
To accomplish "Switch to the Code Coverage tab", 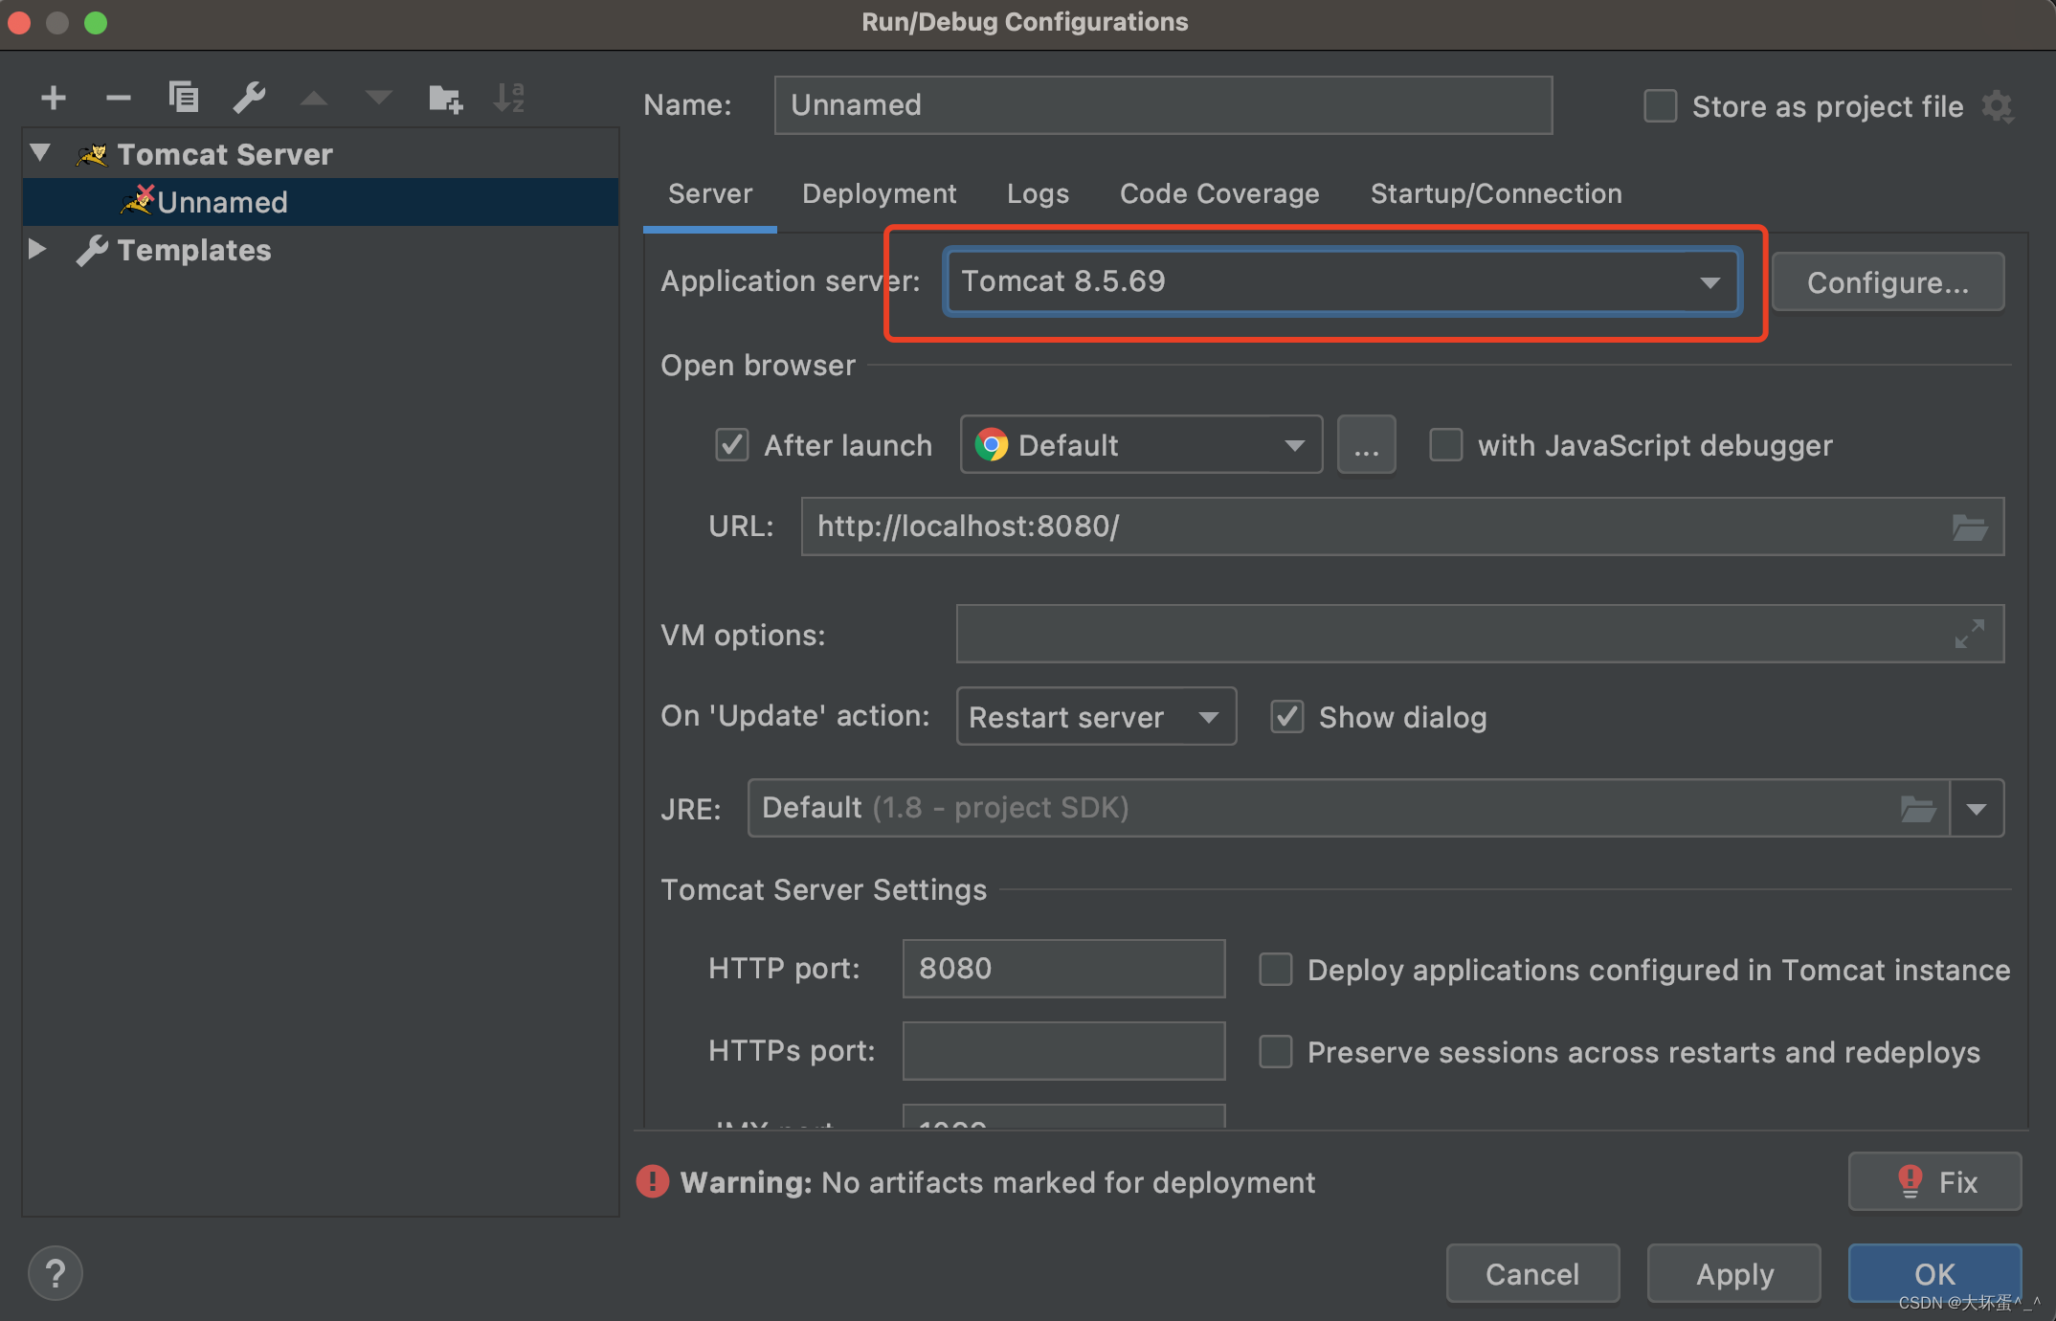I will point(1219,194).
